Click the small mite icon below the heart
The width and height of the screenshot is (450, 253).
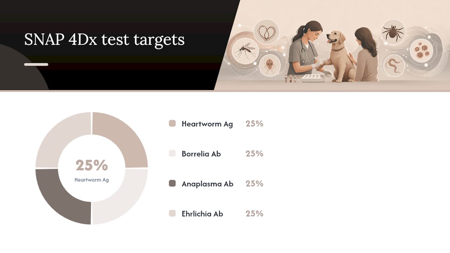click(270, 65)
